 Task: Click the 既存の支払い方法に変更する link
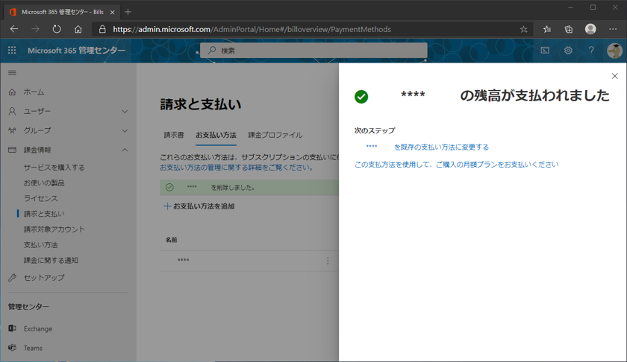pos(440,147)
